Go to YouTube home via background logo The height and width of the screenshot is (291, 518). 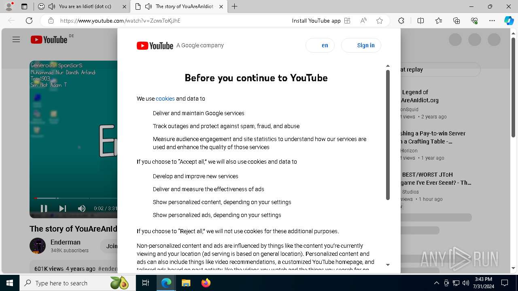click(x=49, y=40)
